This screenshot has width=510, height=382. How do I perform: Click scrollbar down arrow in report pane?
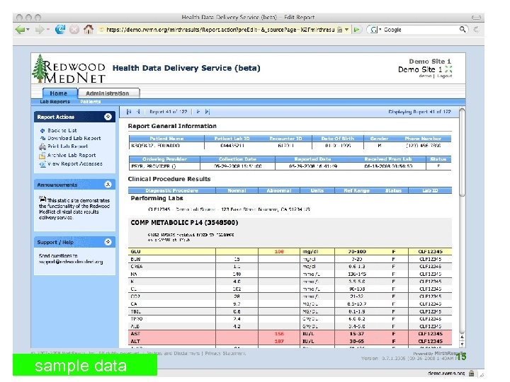click(462, 345)
